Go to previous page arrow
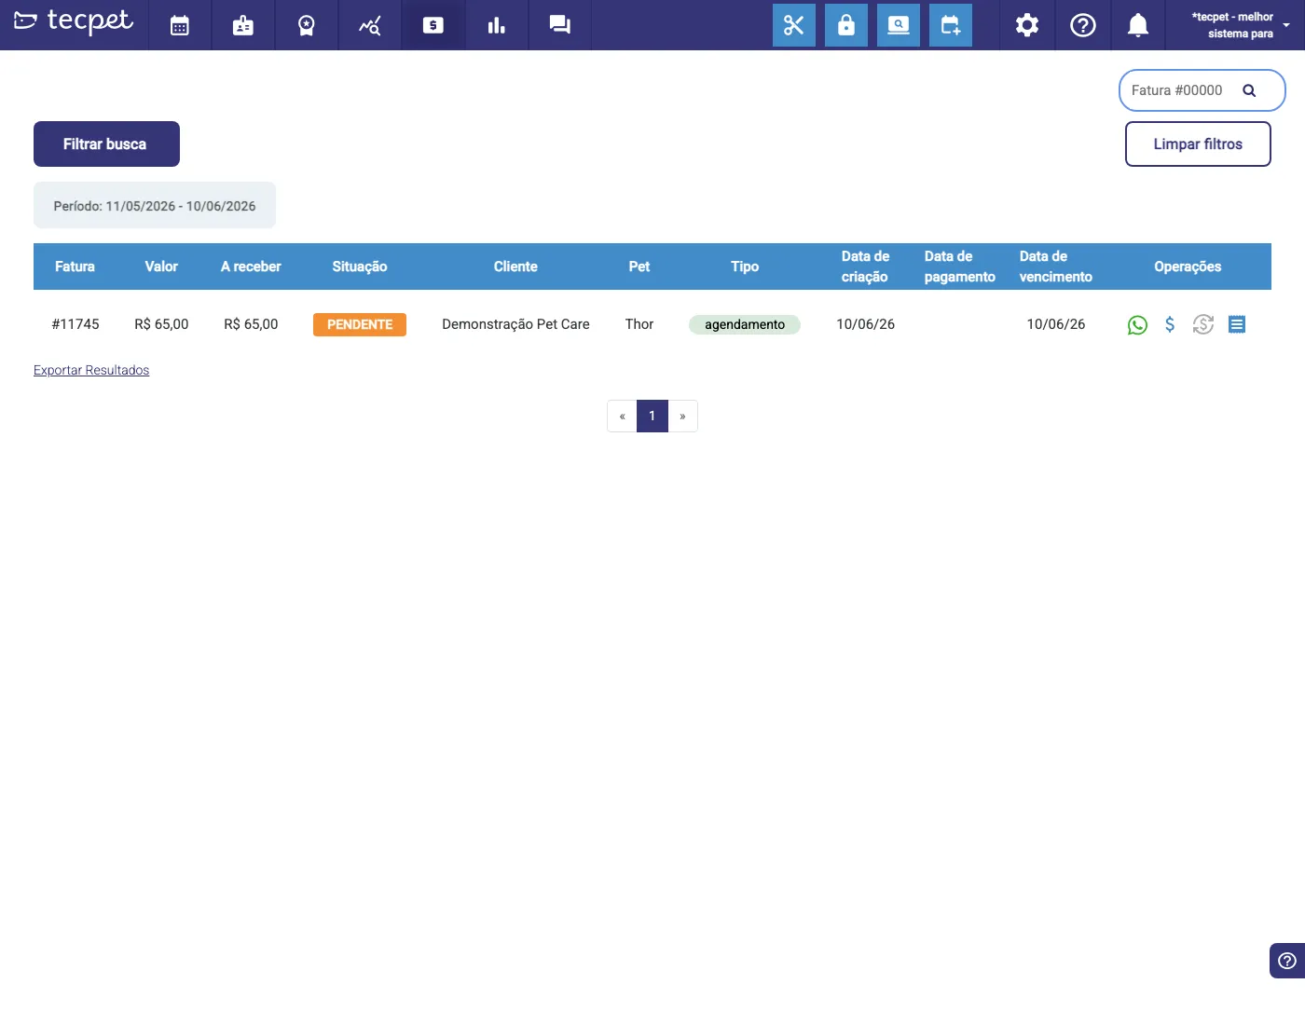Screen dimensions: 1305x1025 (622, 416)
